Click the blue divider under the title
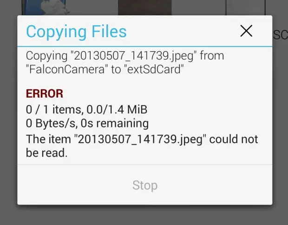Viewport: 288px width, 225px height. point(145,46)
